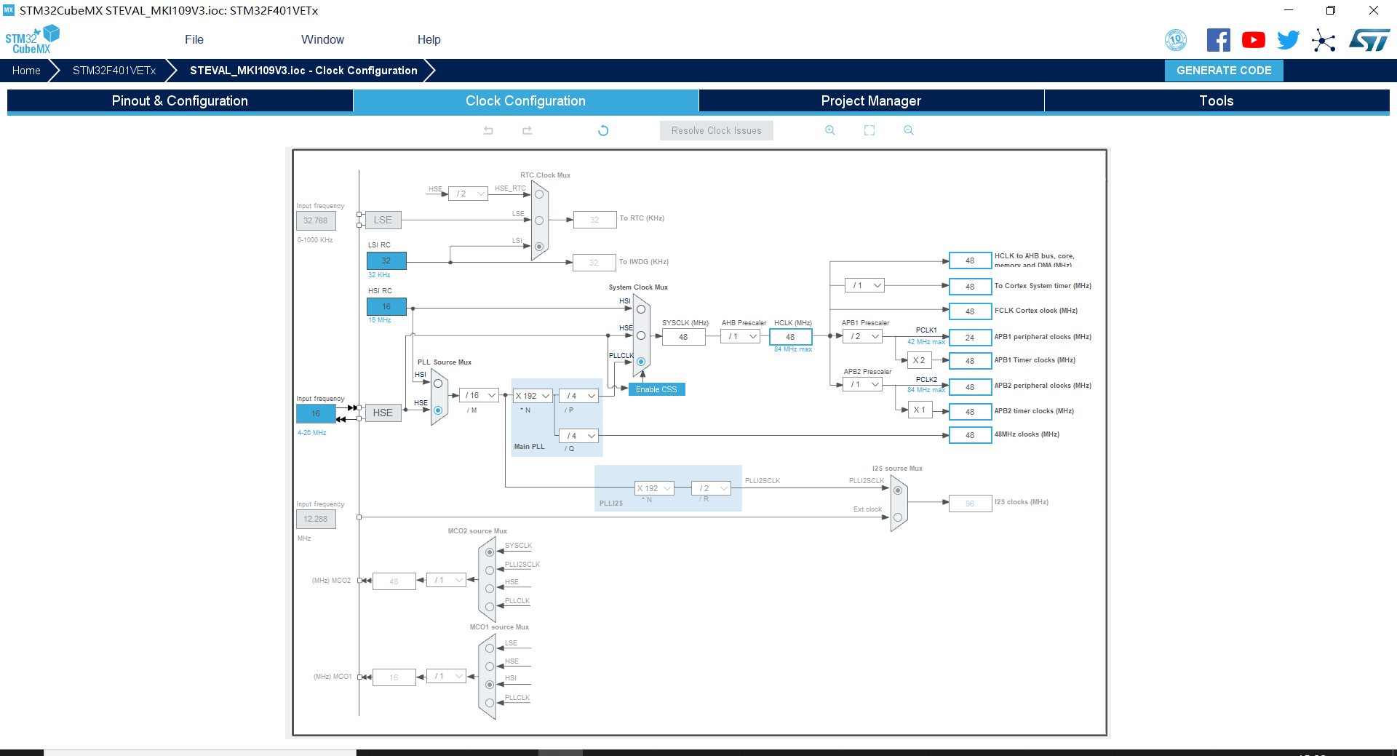Click the Enable CSS button
The image size is (1397, 756).
[656, 389]
